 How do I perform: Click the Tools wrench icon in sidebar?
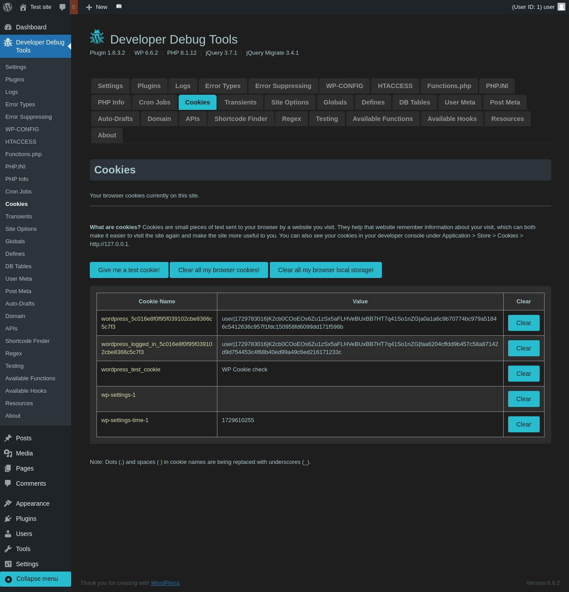coord(8,549)
